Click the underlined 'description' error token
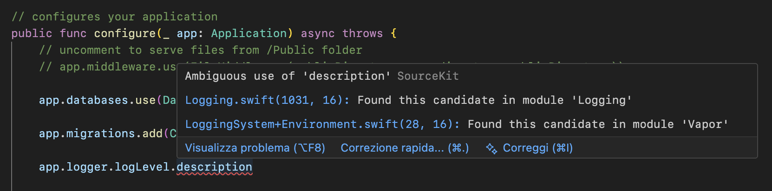 (x=215, y=167)
